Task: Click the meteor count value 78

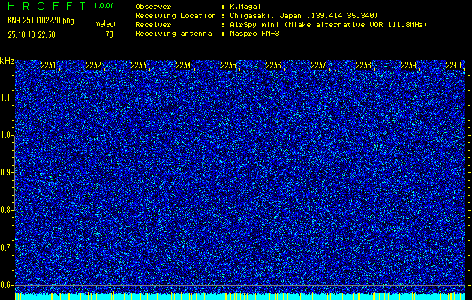Action: click(x=110, y=34)
